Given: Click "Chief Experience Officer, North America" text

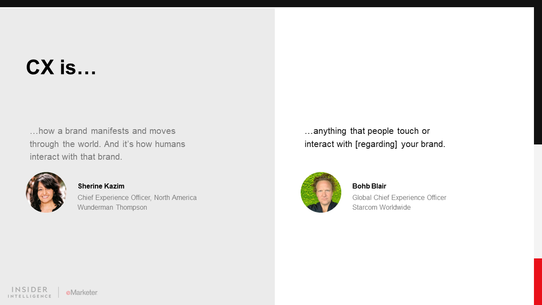Looking at the screenshot, I should [x=137, y=198].
